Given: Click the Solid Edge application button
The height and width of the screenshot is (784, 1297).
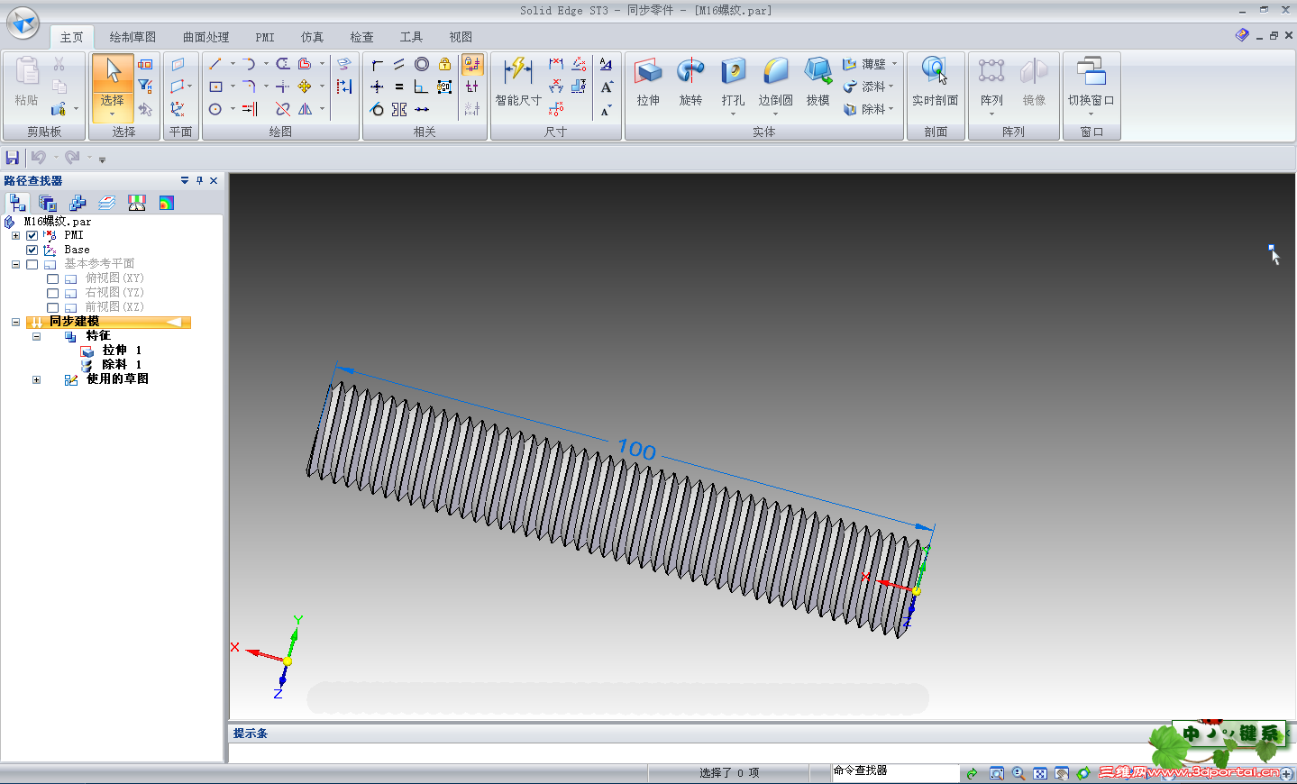Looking at the screenshot, I should click(x=23, y=23).
